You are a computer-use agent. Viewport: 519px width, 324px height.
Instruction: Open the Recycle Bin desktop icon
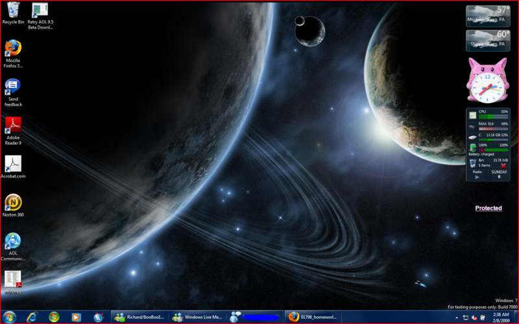pos(13,13)
